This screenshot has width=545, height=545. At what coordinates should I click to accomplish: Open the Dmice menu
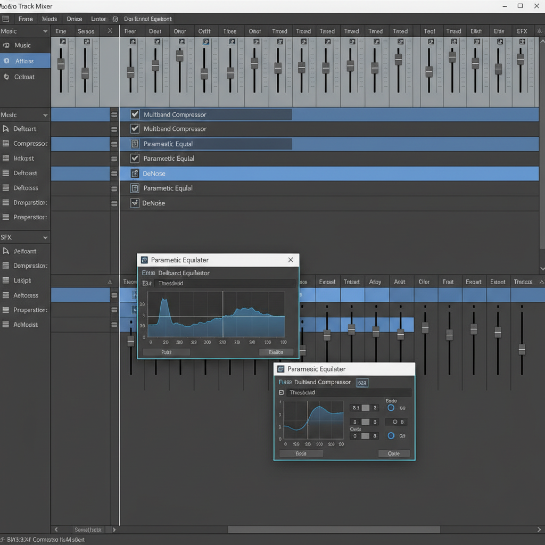click(x=75, y=19)
